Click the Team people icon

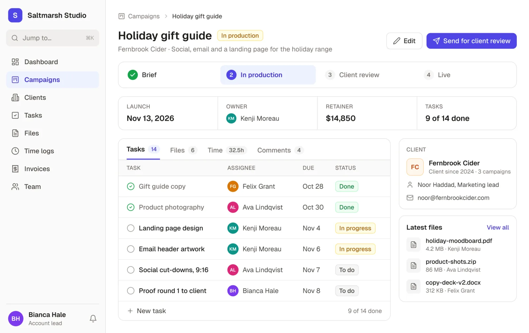point(15,187)
